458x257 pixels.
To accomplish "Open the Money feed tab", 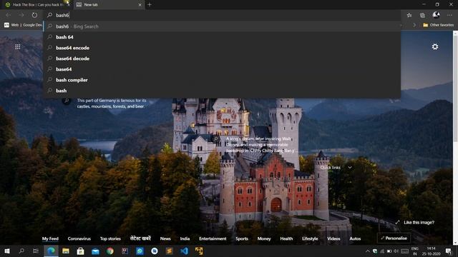I will click(264, 238).
